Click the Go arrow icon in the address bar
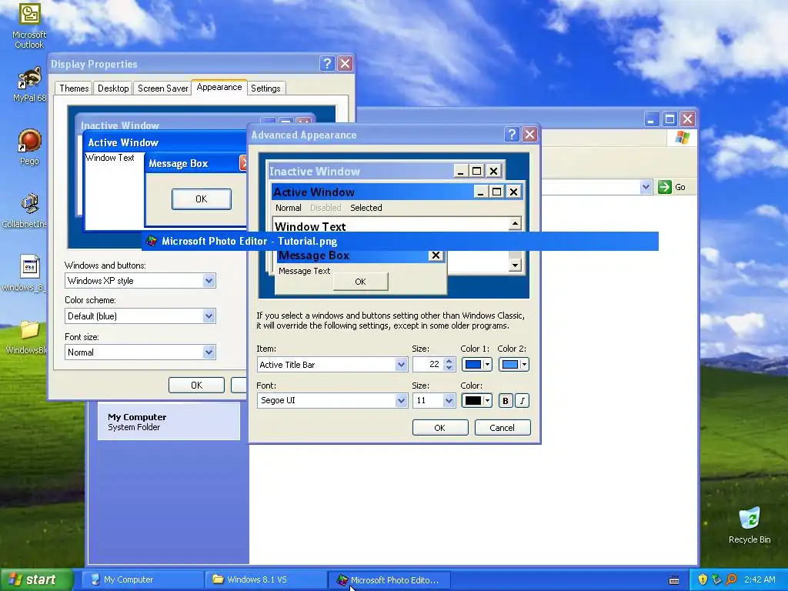The width and height of the screenshot is (788, 591). point(664,187)
